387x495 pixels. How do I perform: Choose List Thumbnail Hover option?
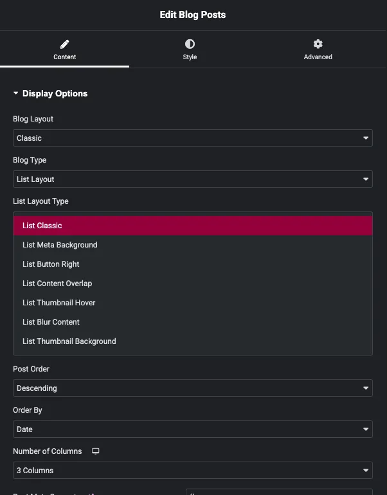[x=193, y=303]
